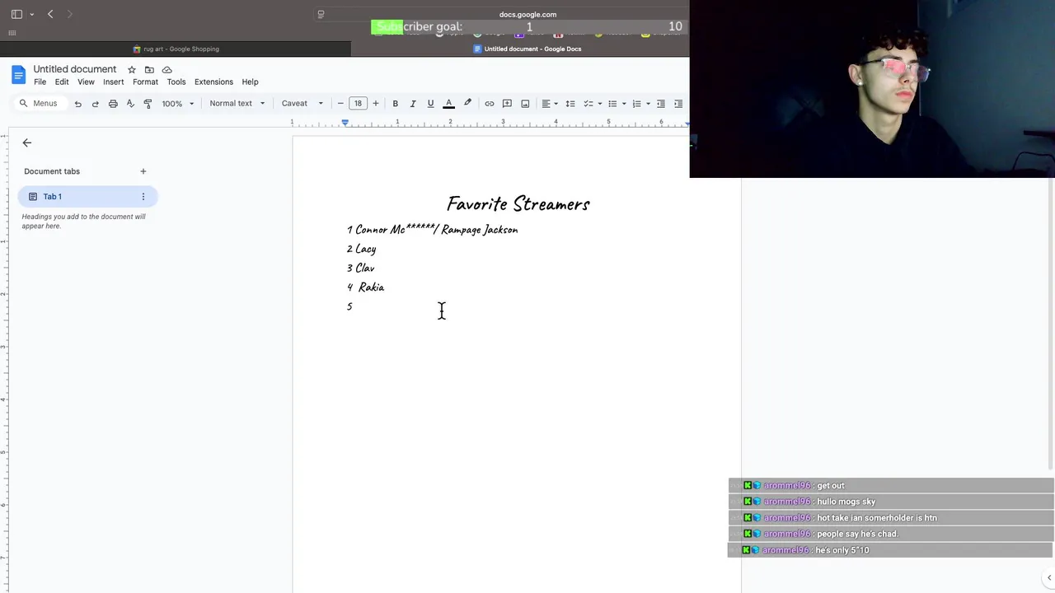The height and width of the screenshot is (593, 1055).
Task: Star the Untitled document
Action: pos(131,70)
